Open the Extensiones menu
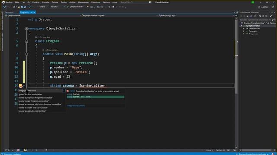The height and width of the screenshot is (155, 277). tap(96, 2)
